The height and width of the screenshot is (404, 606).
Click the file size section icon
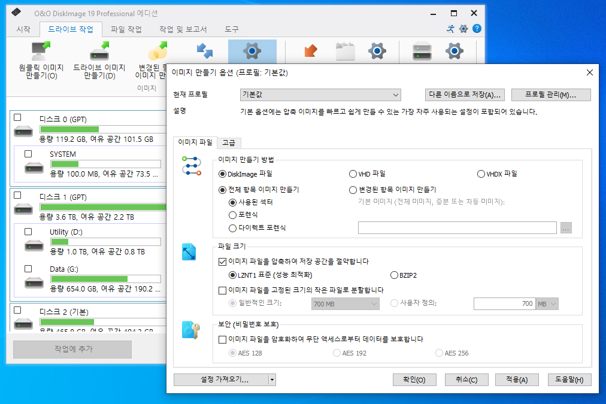pos(189,252)
